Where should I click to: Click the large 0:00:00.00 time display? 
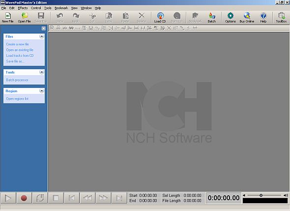(224, 198)
